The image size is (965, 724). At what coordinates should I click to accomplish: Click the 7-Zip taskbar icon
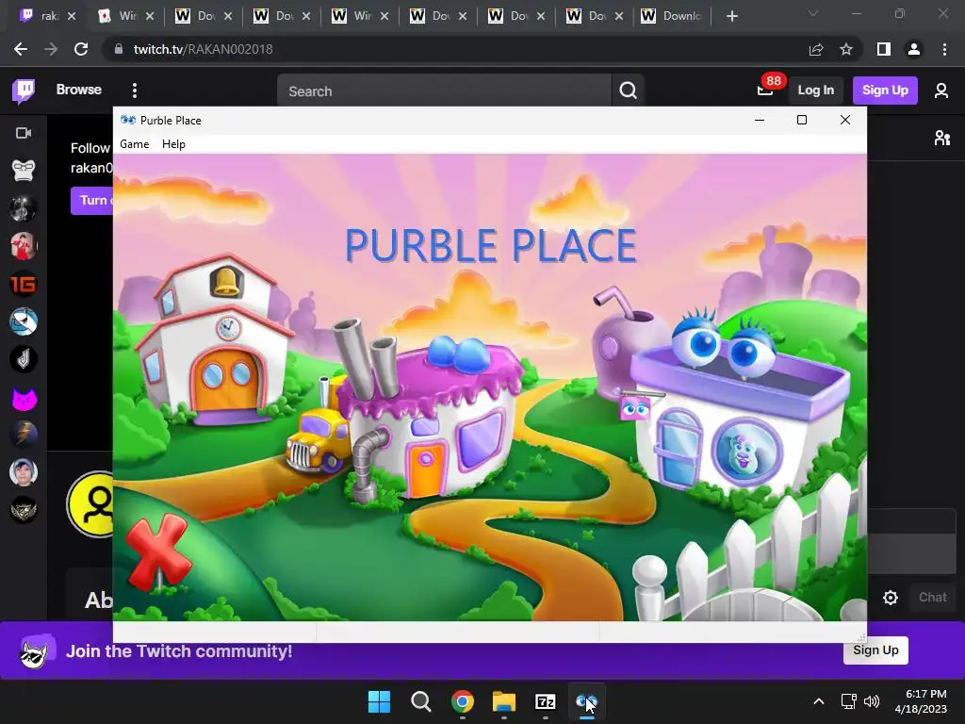[546, 701]
